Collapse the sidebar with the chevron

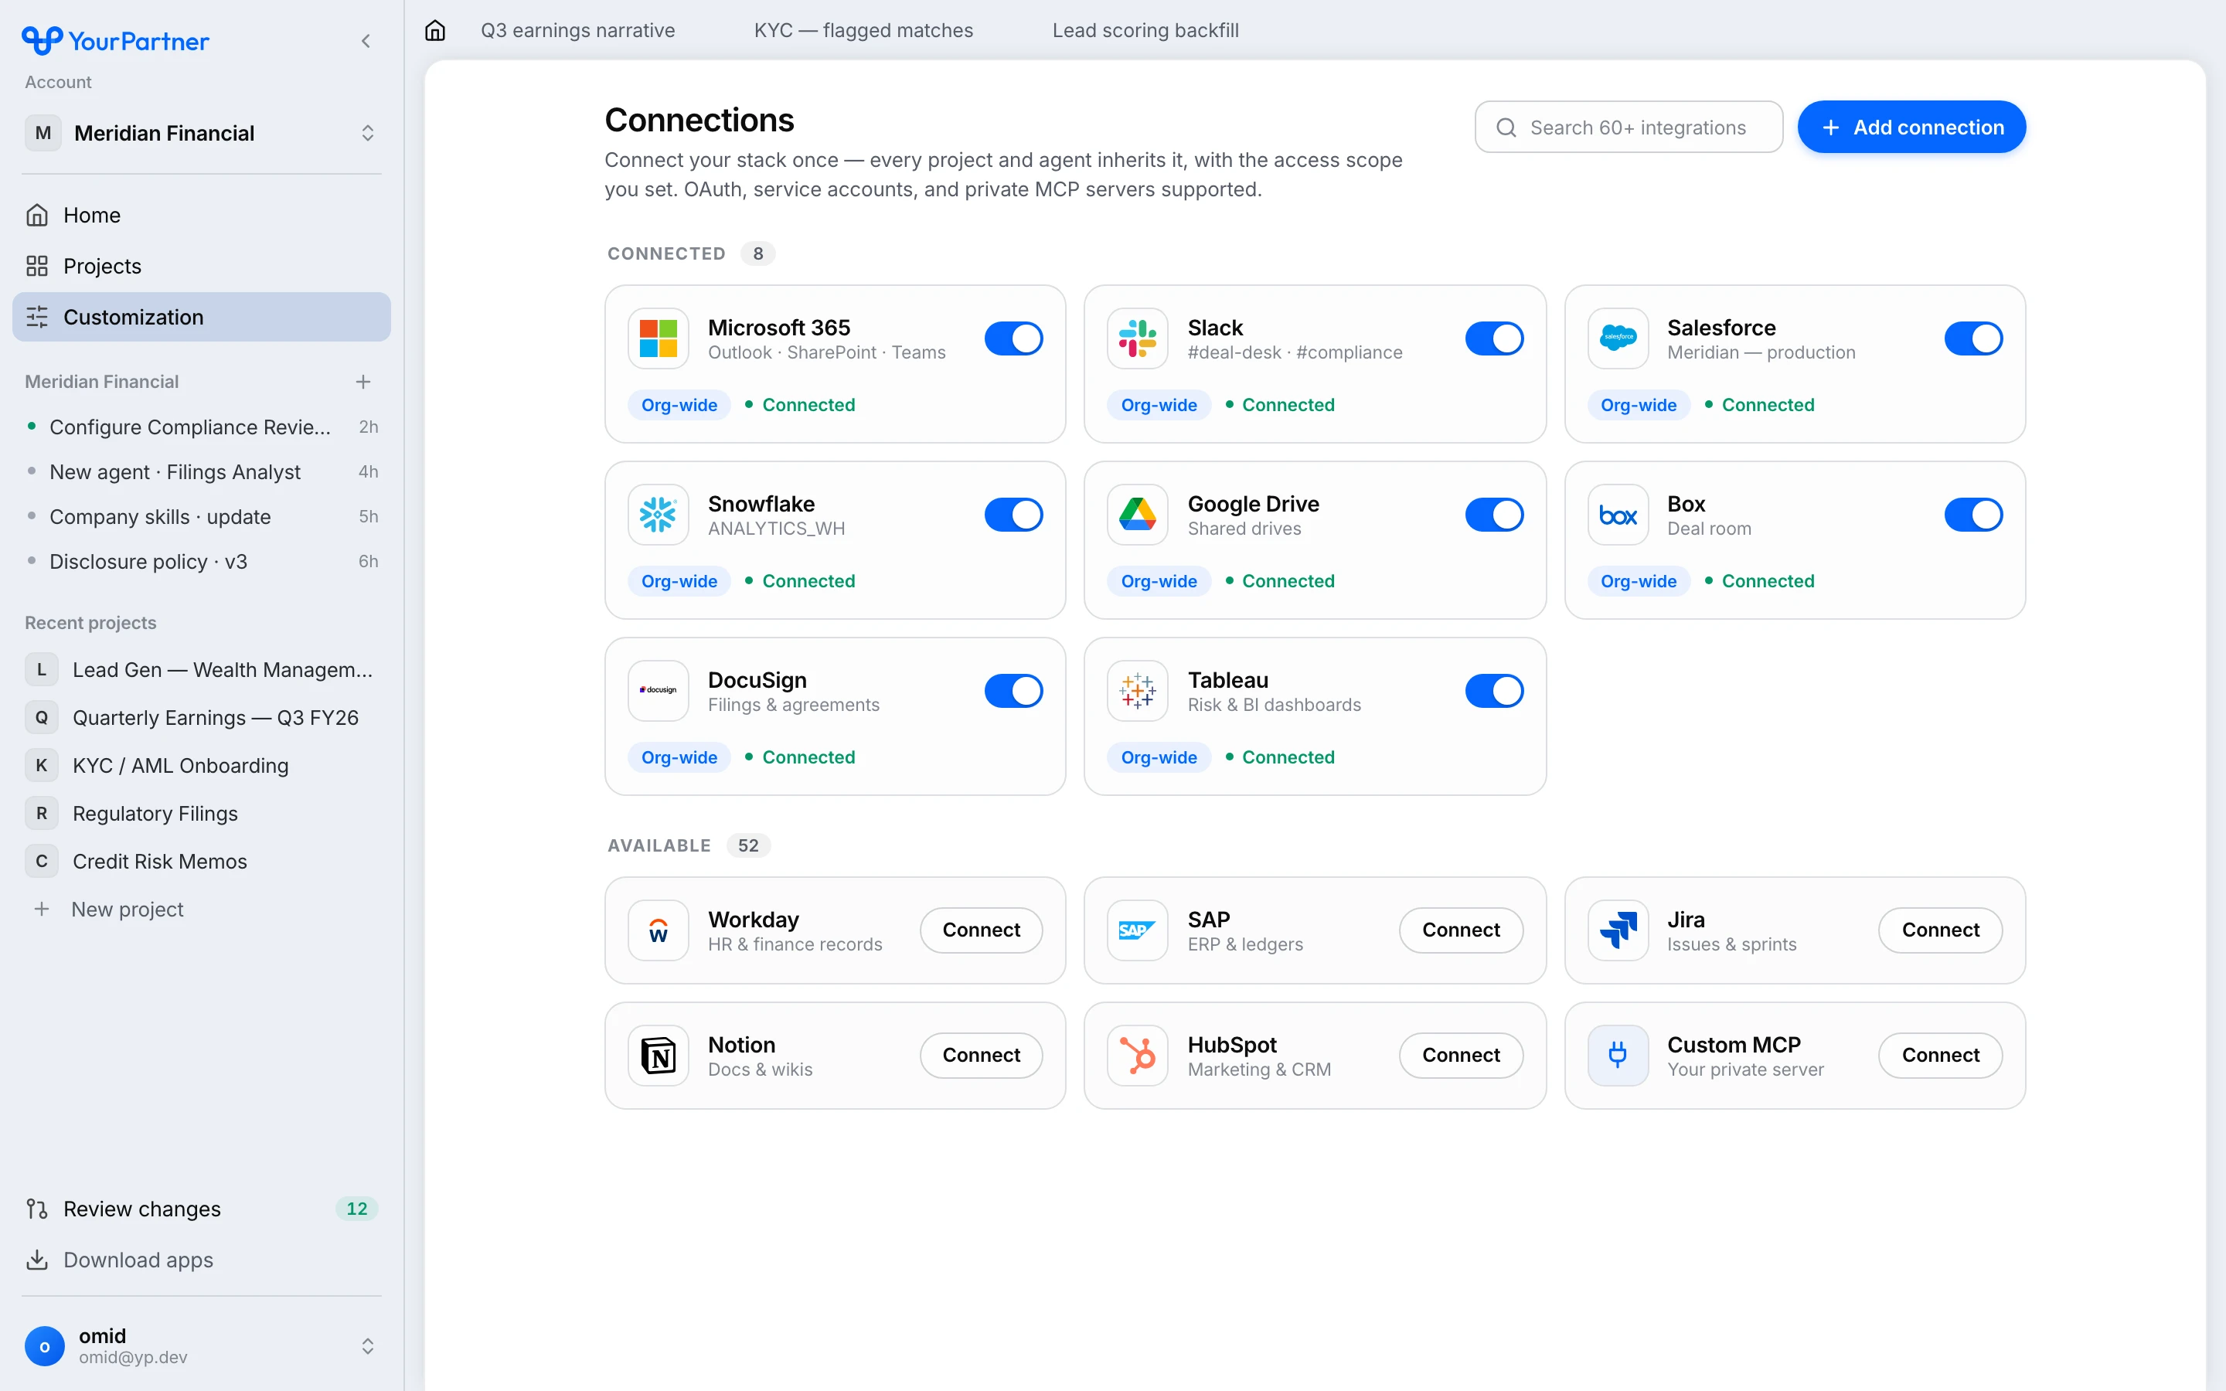pyautogui.click(x=366, y=40)
